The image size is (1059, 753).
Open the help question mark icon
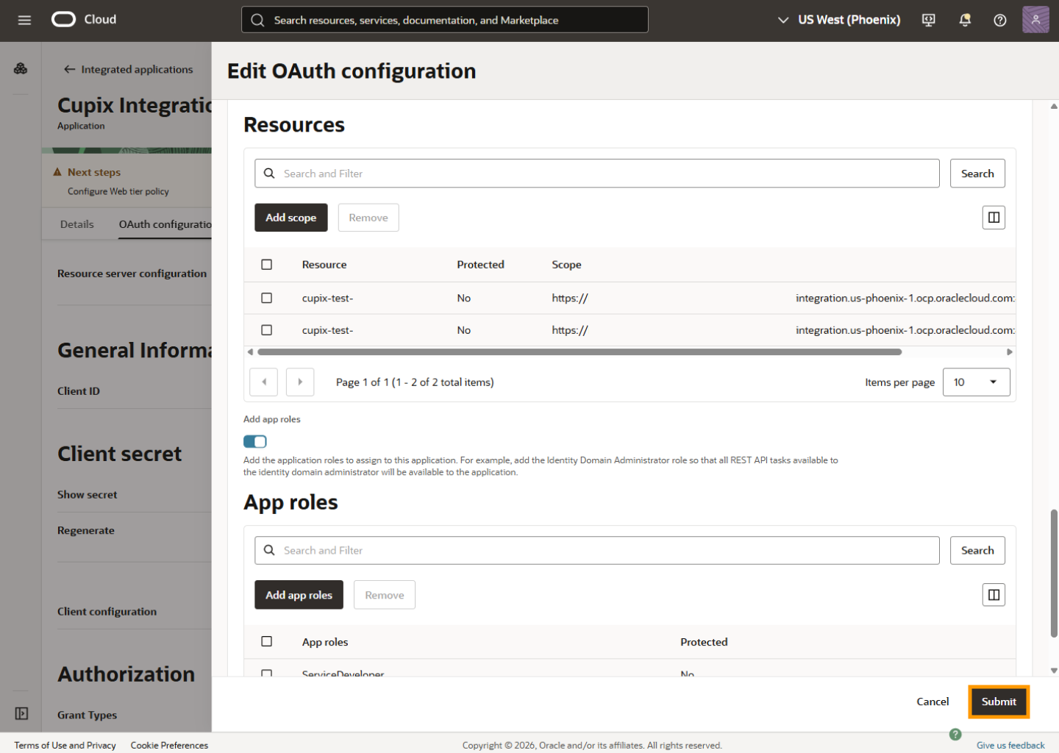tap(1000, 20)
